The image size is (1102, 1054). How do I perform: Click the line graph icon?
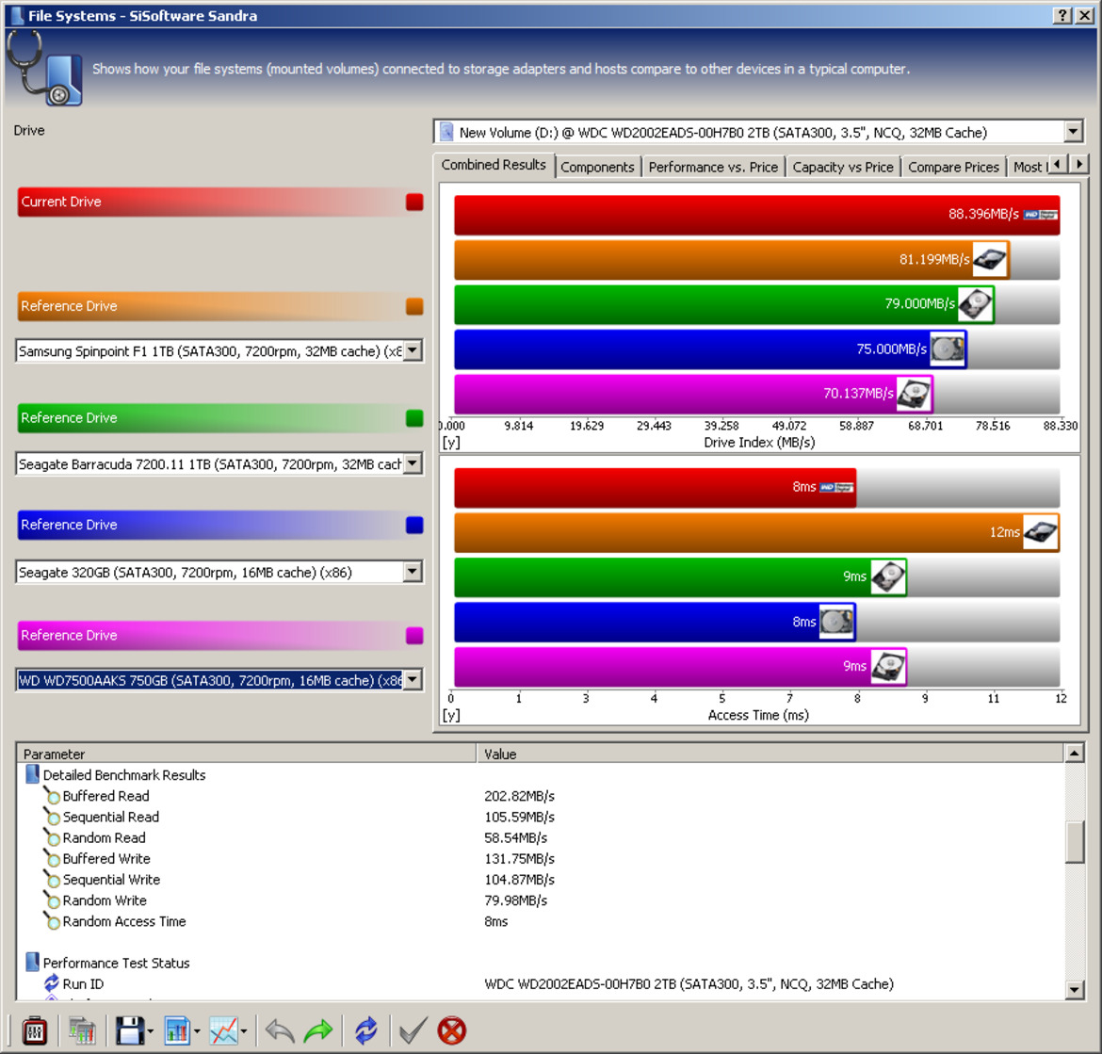click(x=224, y=1030)
